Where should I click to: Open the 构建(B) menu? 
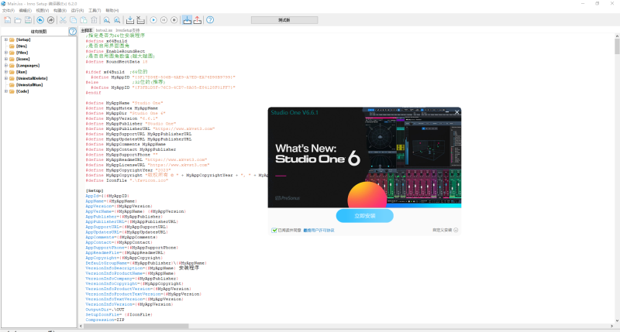[x=60, y=11]
